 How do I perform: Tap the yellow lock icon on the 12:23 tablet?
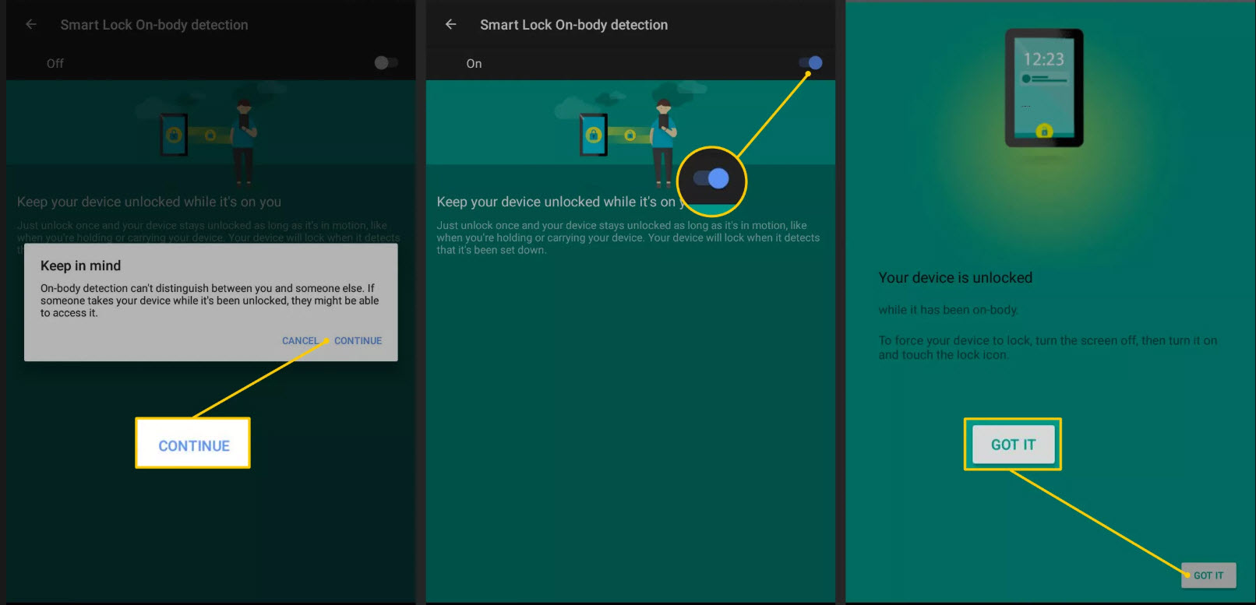(1044, 131)
